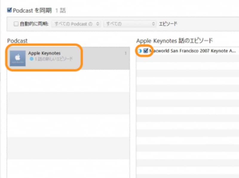Open the すべての Podcast の dropdown

pos(76,24)
